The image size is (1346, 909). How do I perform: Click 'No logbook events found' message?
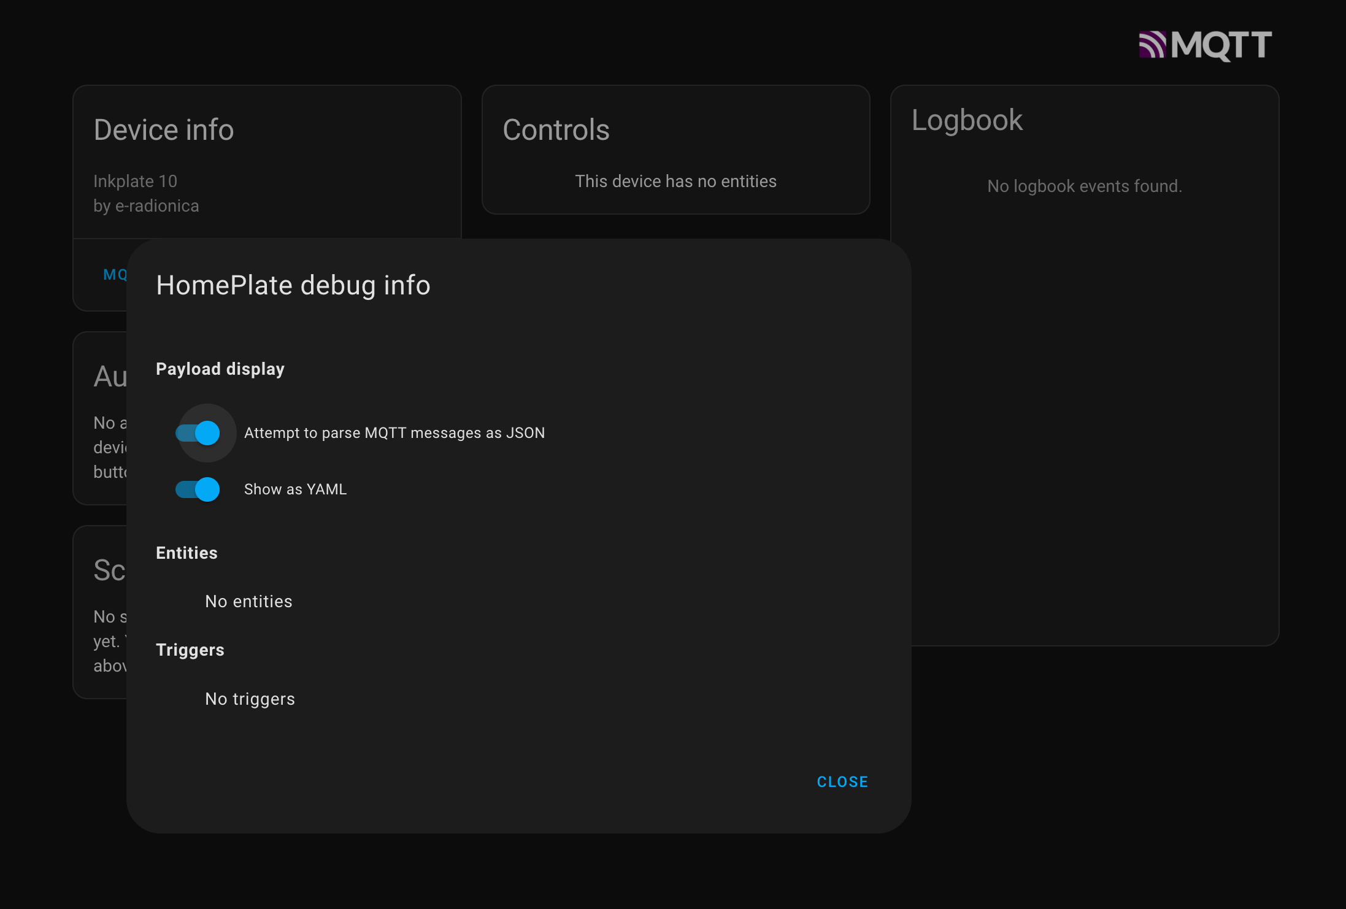pos(1084,186)
